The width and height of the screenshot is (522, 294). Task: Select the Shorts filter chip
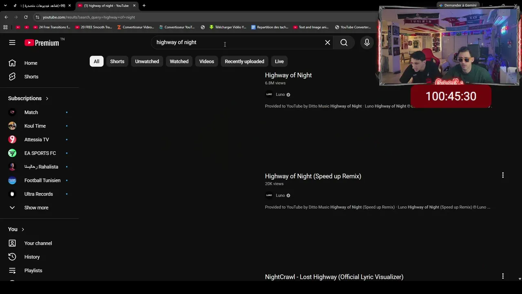coord(117,61)
